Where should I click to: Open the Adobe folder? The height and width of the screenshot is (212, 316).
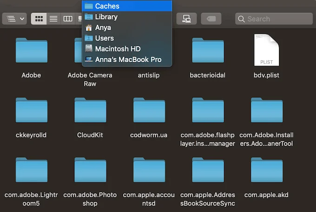point(32,50)
